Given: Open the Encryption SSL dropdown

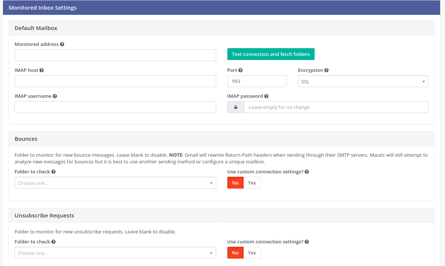Looking at the screenshot, I should [x=363, y=82].
